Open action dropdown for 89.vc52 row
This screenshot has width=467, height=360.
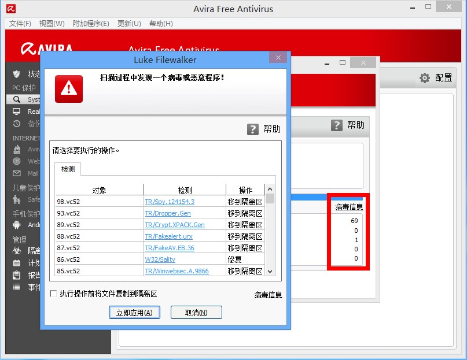[x=245, y=225]
